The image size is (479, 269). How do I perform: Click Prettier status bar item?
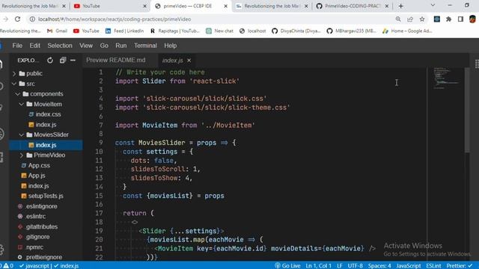pos(460,266)
